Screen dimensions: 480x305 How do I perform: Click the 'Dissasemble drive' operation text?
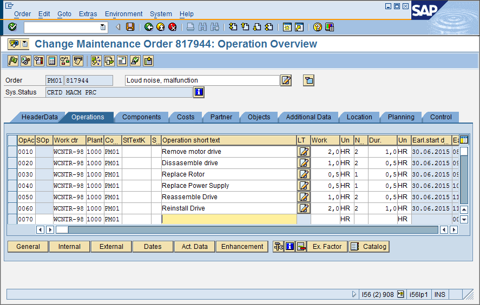point(190,163)
